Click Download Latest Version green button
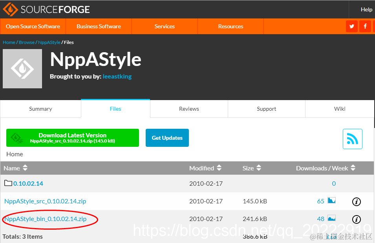 click(73, 138)
